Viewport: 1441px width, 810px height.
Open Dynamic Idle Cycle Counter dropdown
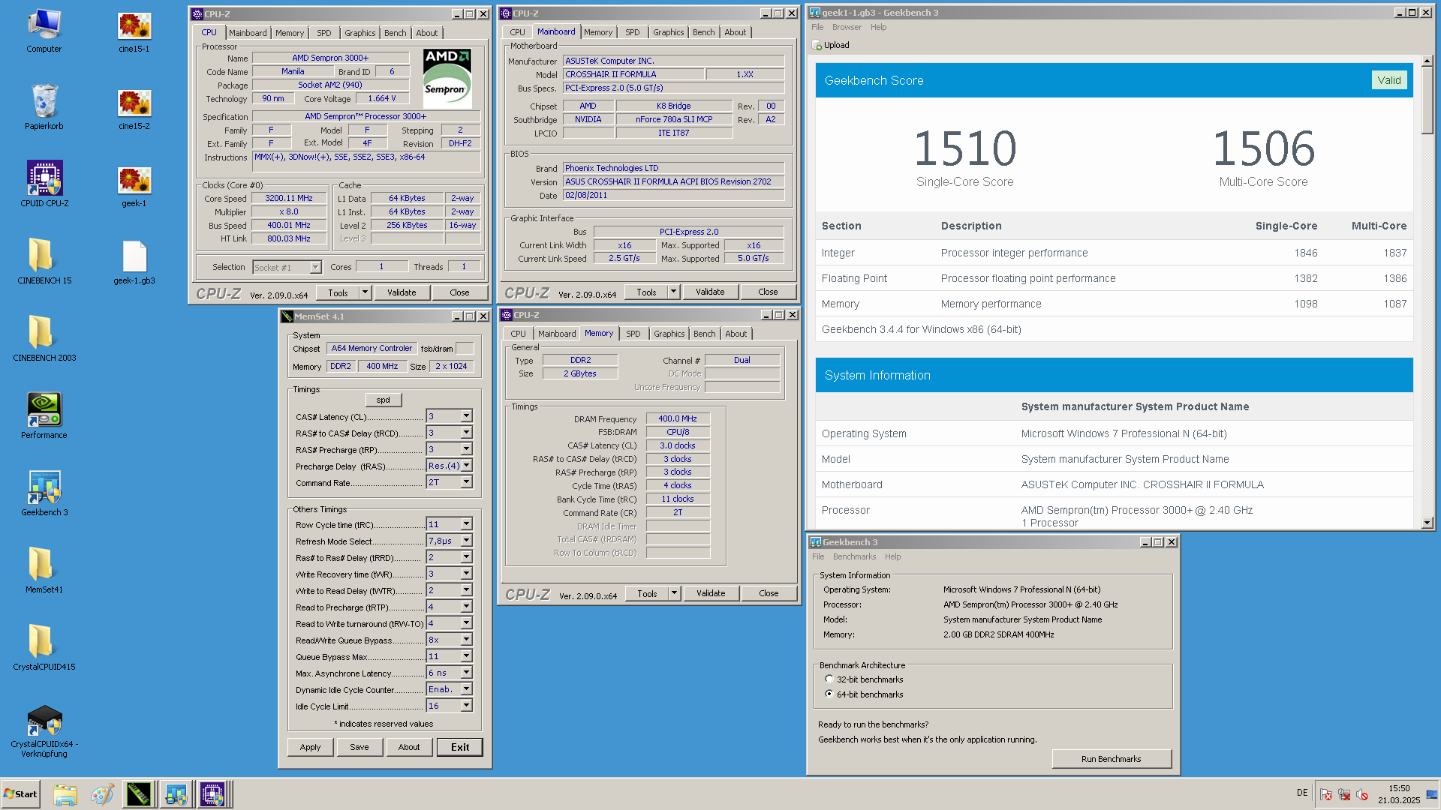pyautogui.click(x=466, y=689)
